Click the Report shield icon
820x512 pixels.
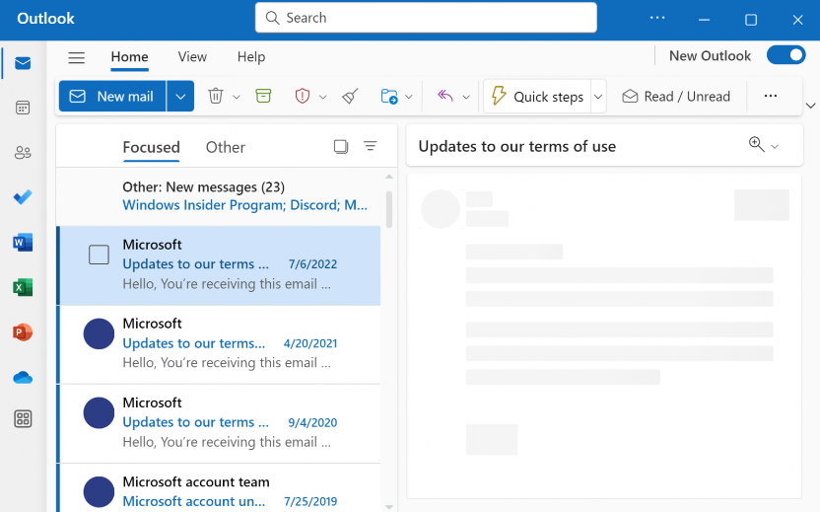303,97
